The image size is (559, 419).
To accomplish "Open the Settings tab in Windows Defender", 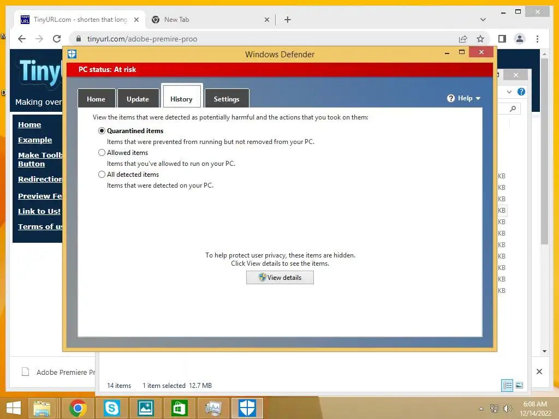I will pos(227,99).
